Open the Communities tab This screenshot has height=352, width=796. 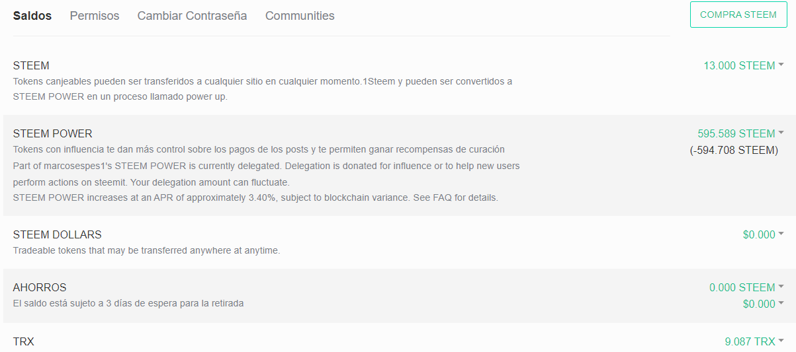click(x=300, y=16)
